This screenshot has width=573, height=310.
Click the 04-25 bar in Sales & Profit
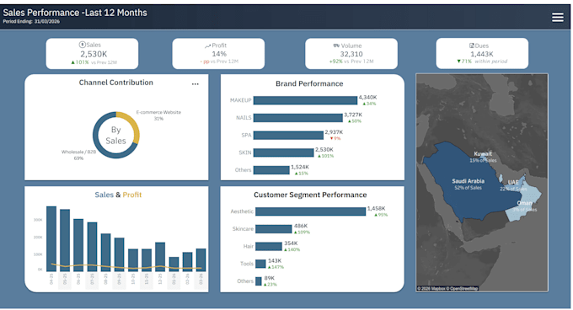[51, 238]
